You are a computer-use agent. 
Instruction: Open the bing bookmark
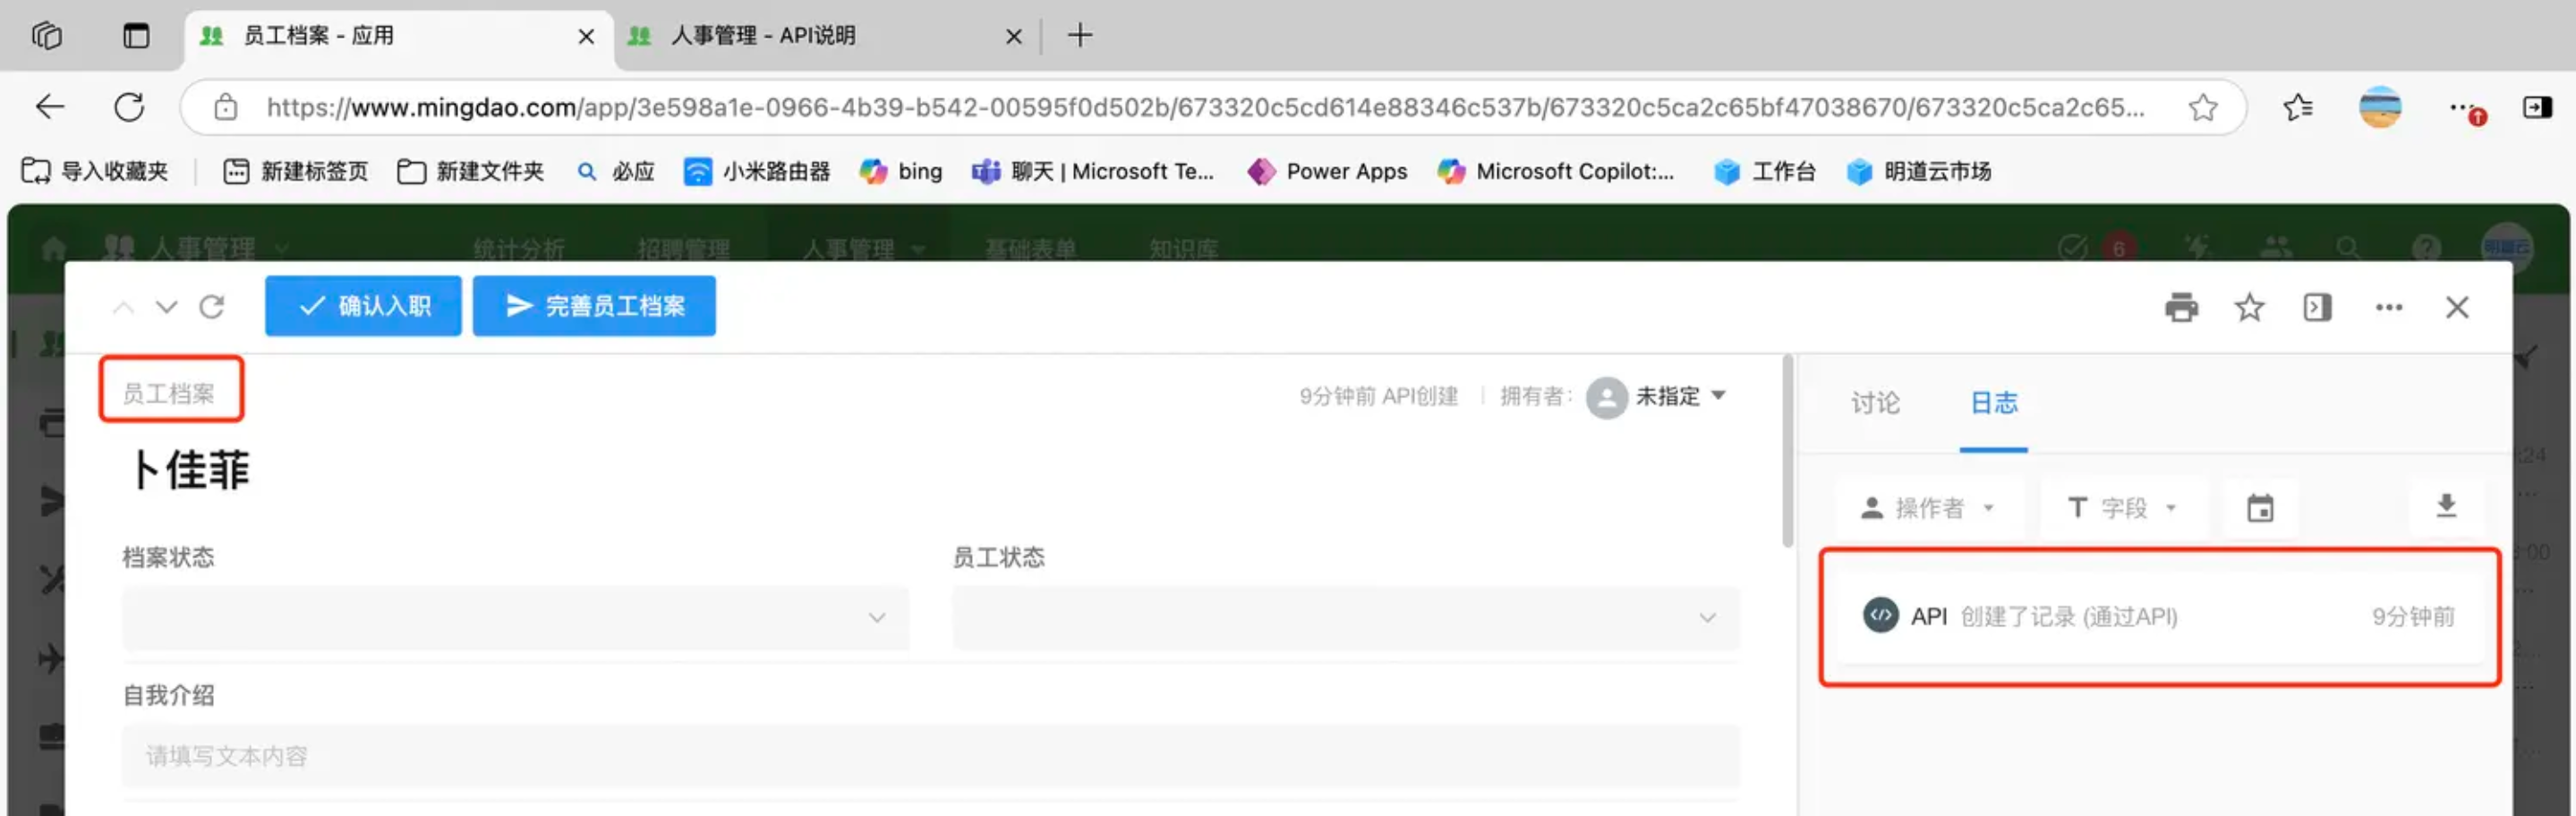click(901, 172)
